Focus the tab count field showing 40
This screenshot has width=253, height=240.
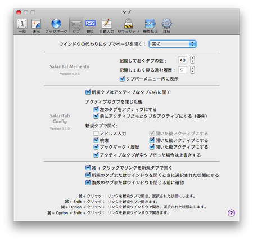pyautogui.click(x=183, y=60)
